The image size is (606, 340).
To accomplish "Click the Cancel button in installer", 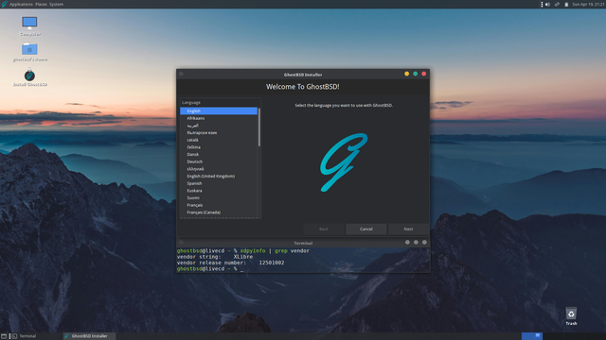I will click(x=366, y=229).
